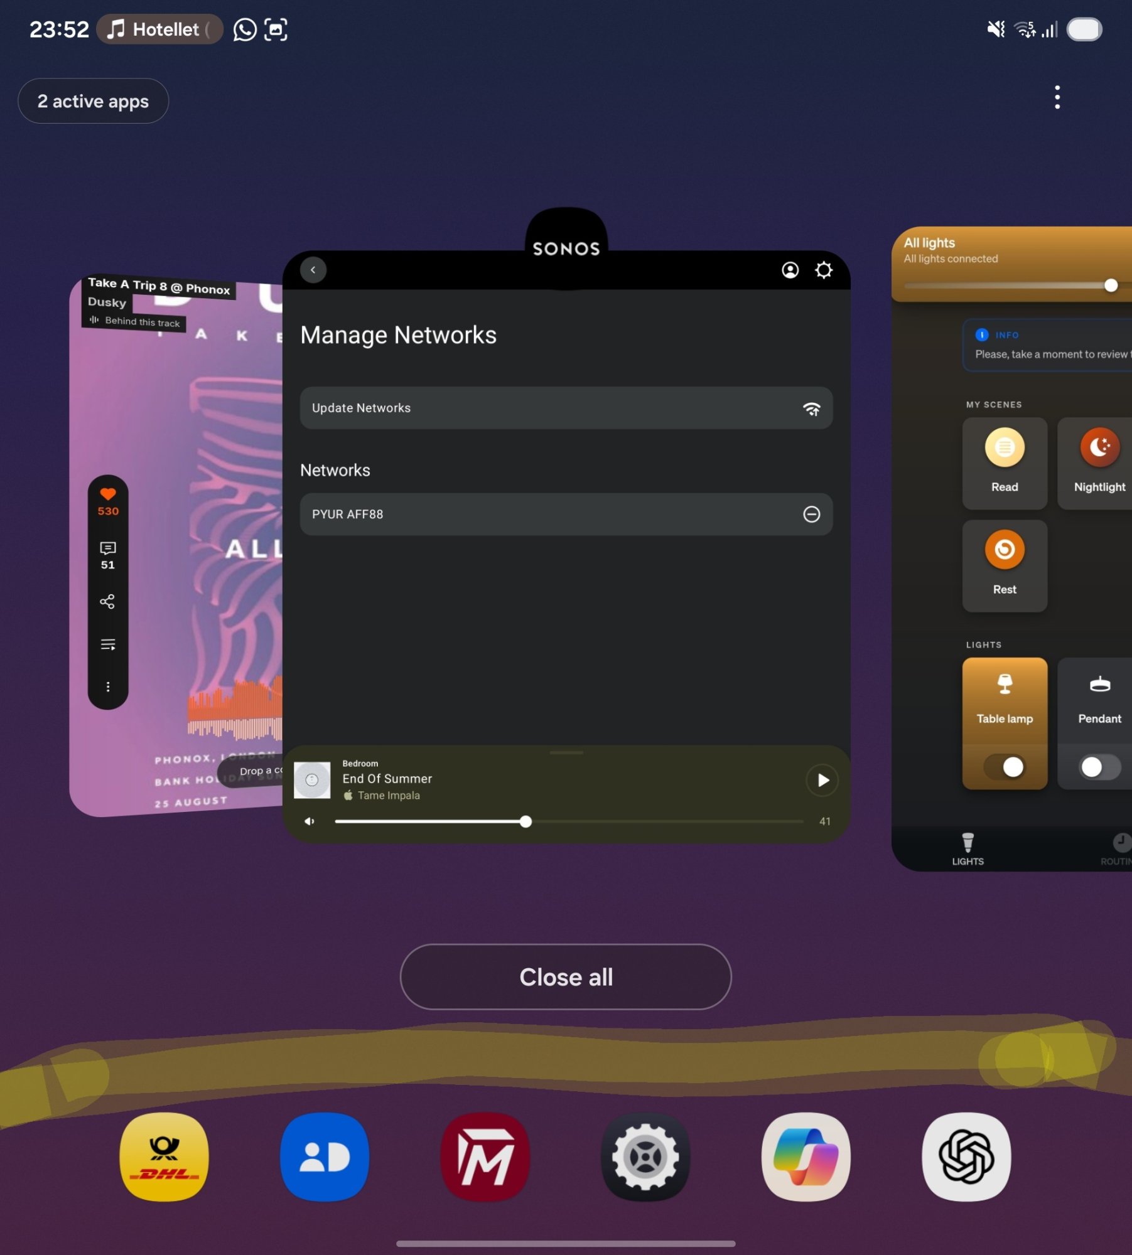Open the Pendant light card
1132x1255 pixels.
[1096, 723]
